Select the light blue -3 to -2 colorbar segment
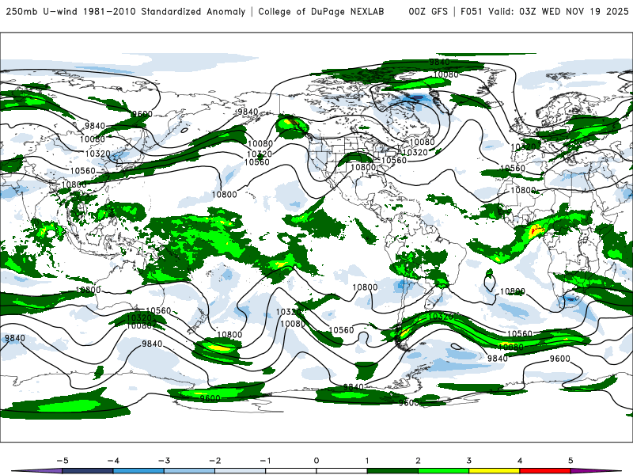The width and height of the screenshot is (633, 475). click(x=189, y=471)
